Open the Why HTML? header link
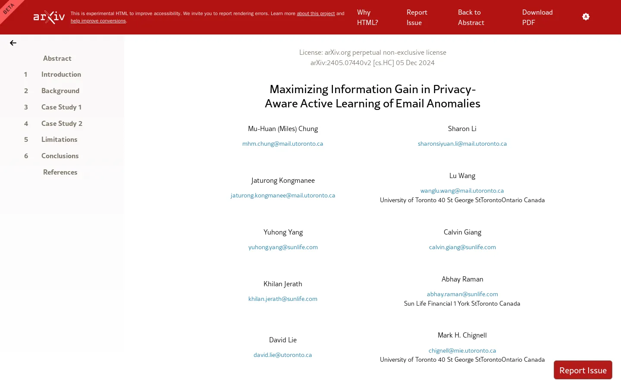Viewport: 621px width, 388px height. (x=367, y=17)
